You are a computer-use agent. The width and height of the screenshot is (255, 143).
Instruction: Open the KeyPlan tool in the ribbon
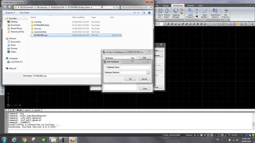[204, 13]
